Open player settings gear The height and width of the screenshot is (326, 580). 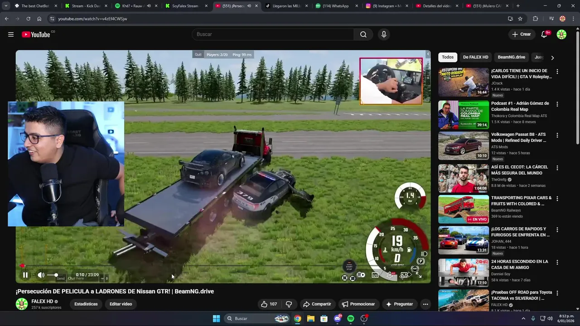pos(389,275)
